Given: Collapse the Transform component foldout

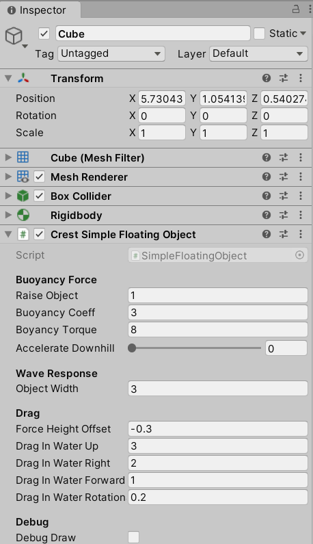Looking at the screenshot, I should tap(8, 79).
